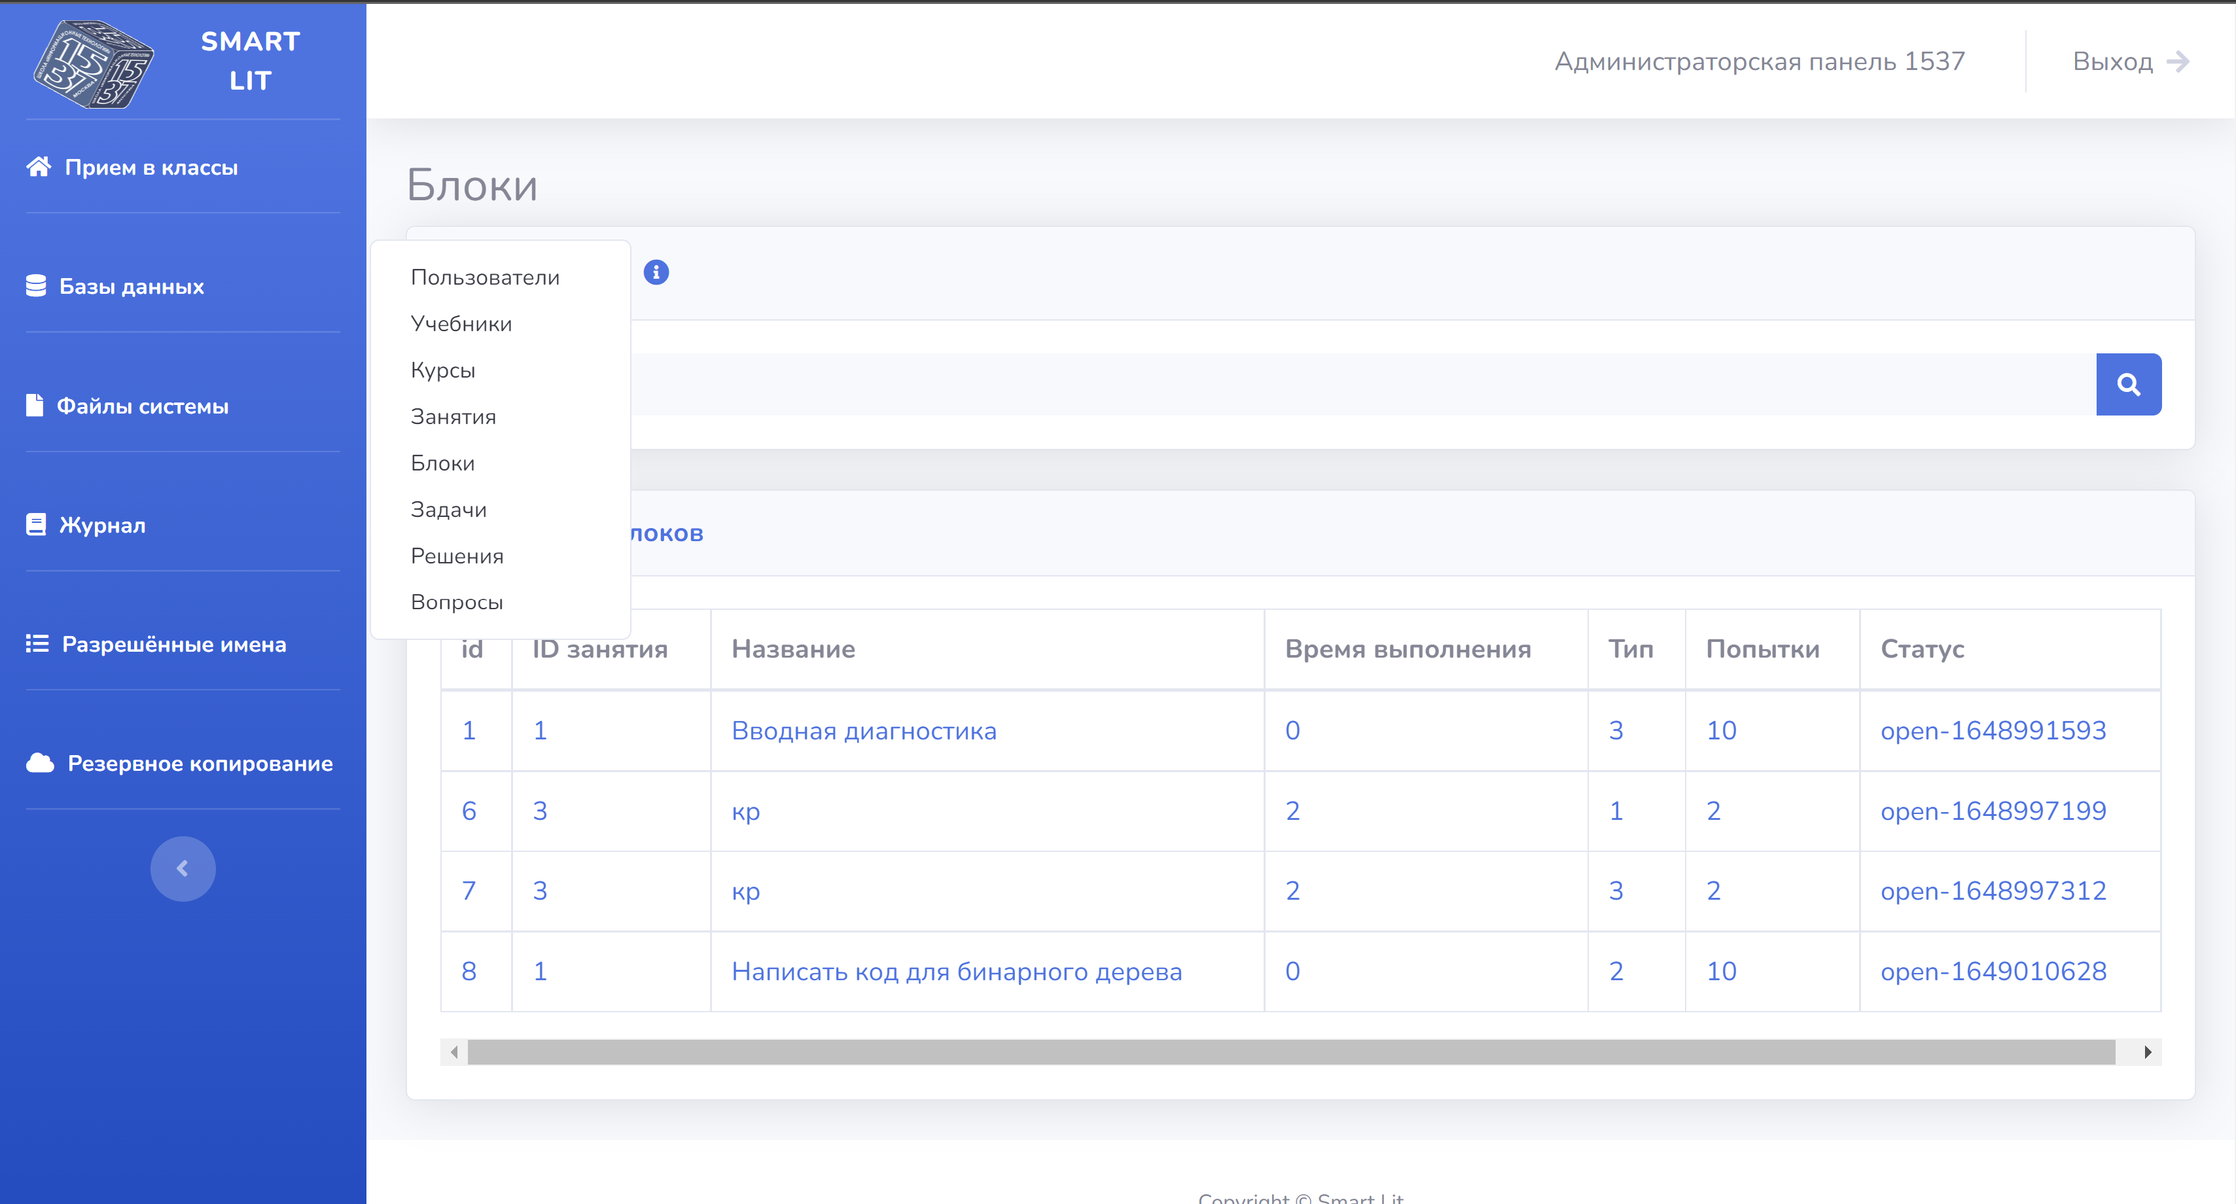Click the database icon beside Базы данных
This screenshot has width=2236, height=1204.
coord(35,285)
